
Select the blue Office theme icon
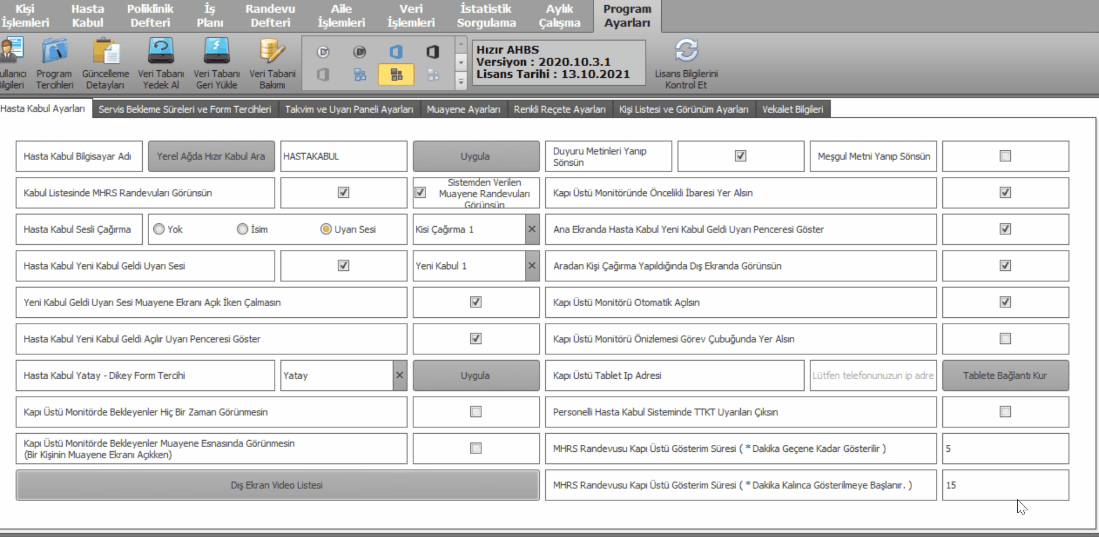pos(396,52)
